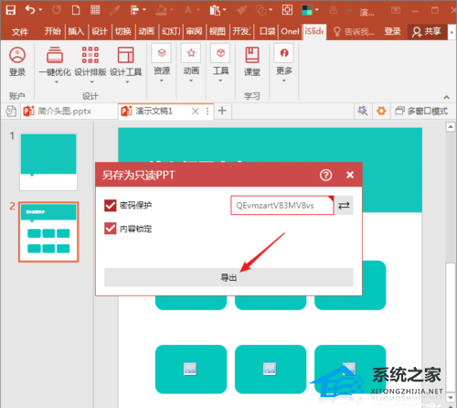This screenshot has height=408, width=457.
Task: Close the 演示文稿1 document tab
Action: pos(196,111)
